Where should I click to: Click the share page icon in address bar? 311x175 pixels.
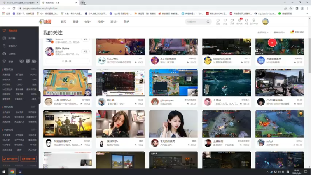[285, 8]
